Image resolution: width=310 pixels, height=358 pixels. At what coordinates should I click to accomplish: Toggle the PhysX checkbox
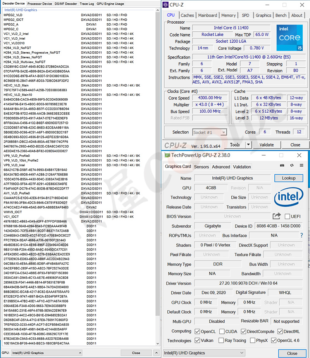pyautogui.click(x=252, y=341)
